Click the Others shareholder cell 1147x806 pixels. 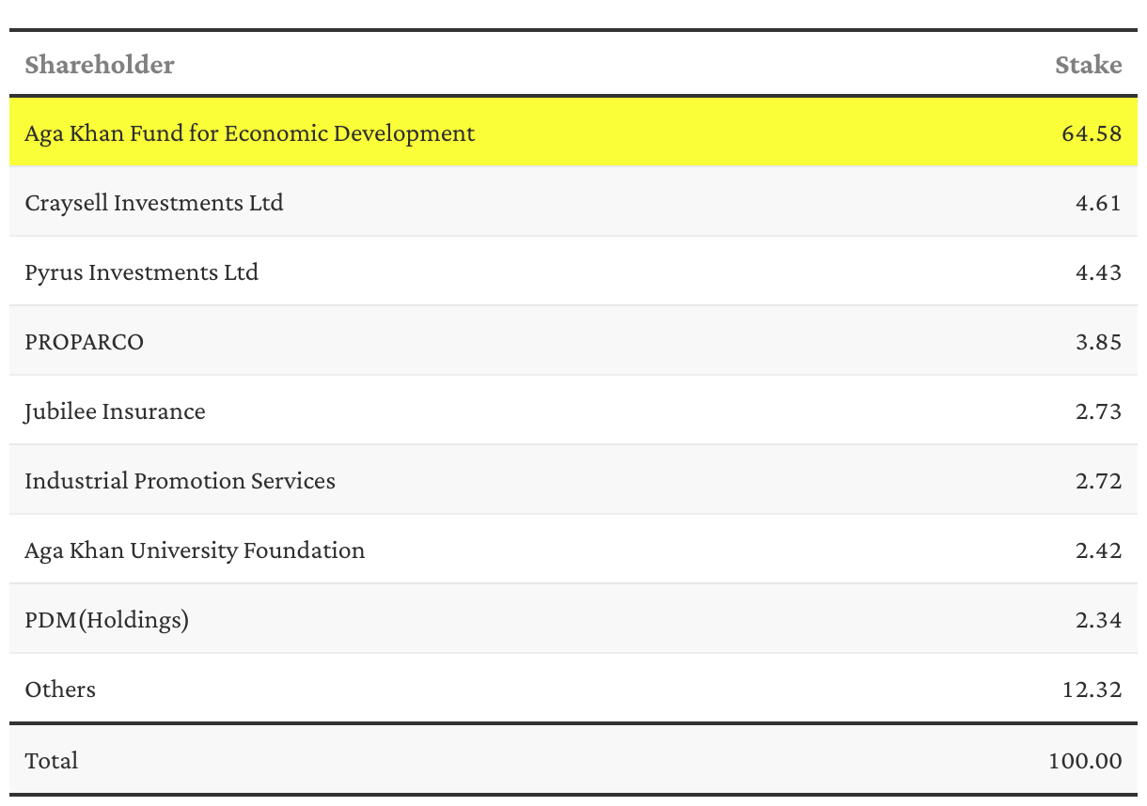[x=60, y=690]
